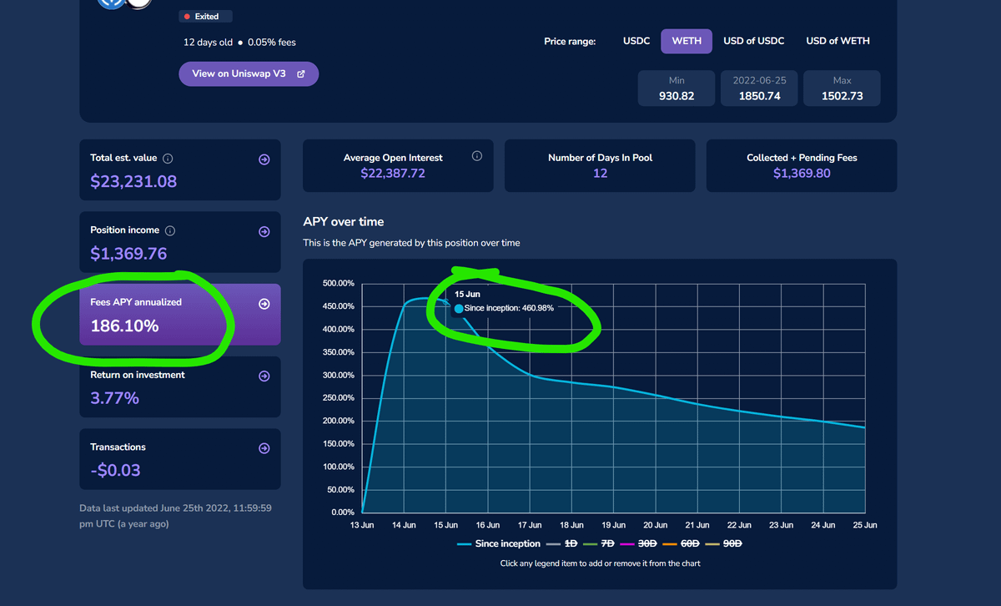Click arrow icon on Return on investment card

264,376
